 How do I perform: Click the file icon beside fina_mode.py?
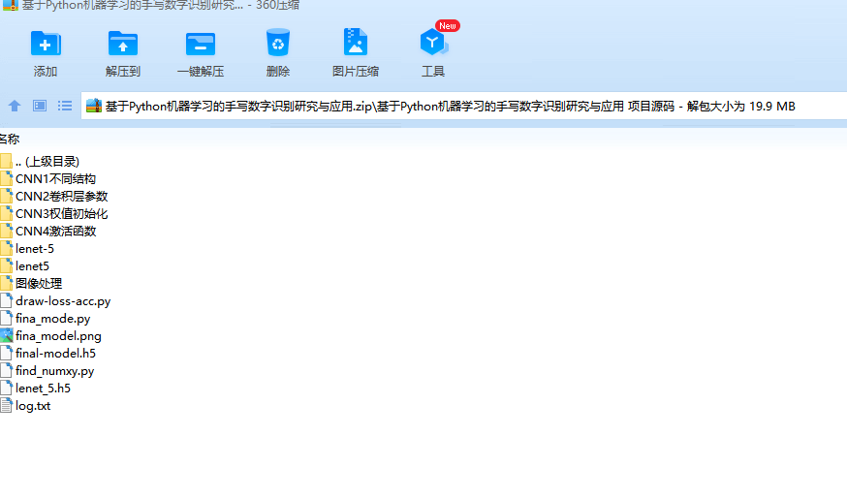point(6,319)
